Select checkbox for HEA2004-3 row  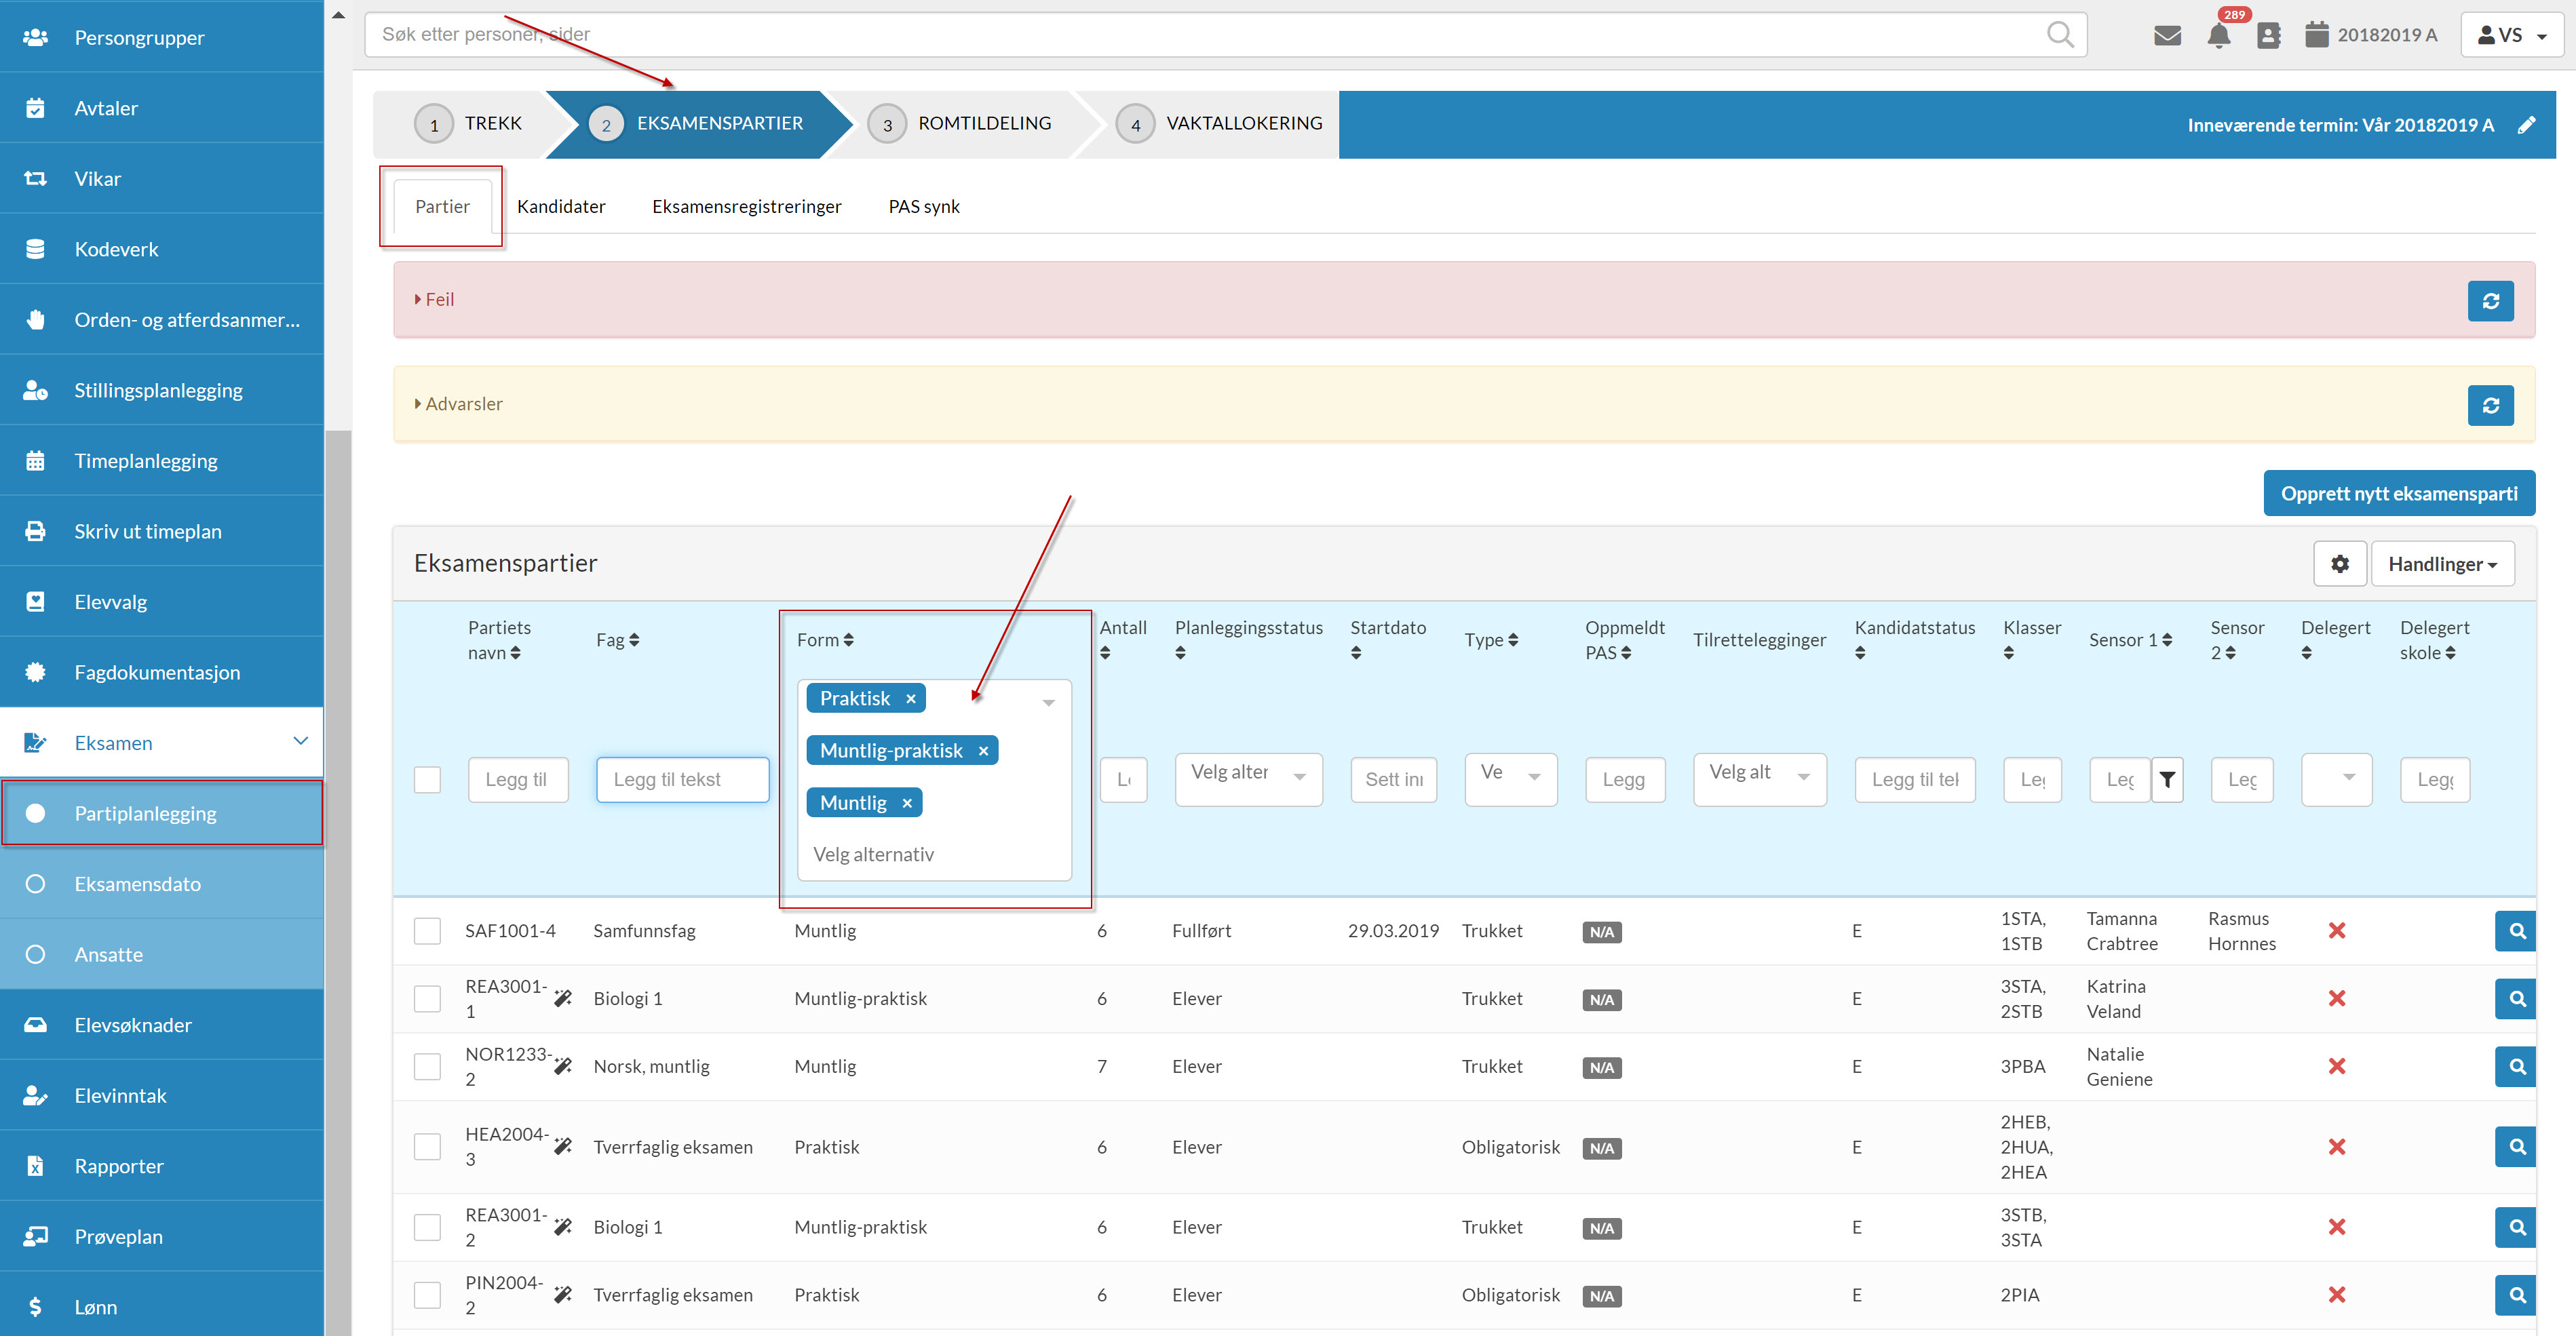coord(427,1147)
